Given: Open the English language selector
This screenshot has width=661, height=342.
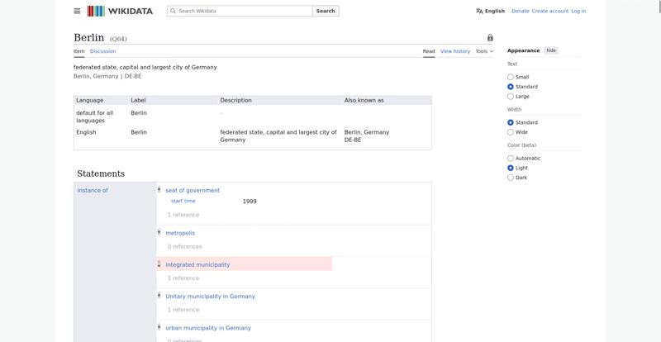Looking at the screenshot, I should (x=490, y=11).
